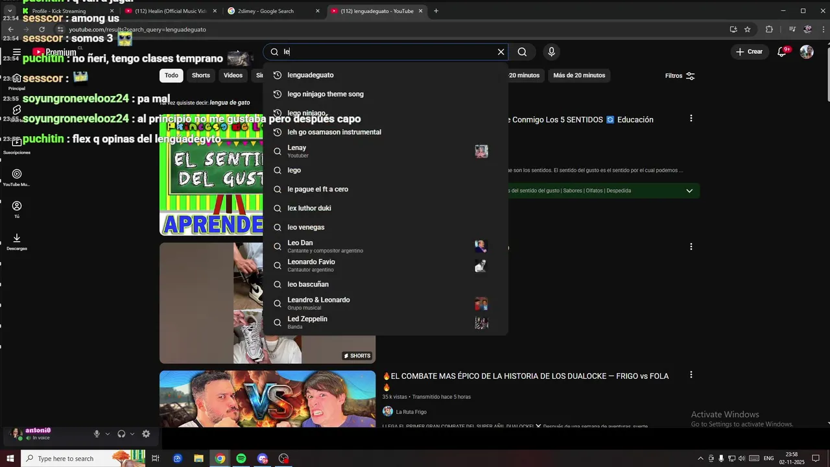Viewport: 830px width, 467px height.
Task: Choose suggestion 'Leandro & Leonardo'
Action: [385, 304]
